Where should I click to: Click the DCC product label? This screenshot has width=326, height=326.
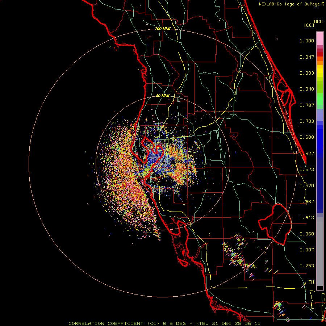tap(318, 21)
